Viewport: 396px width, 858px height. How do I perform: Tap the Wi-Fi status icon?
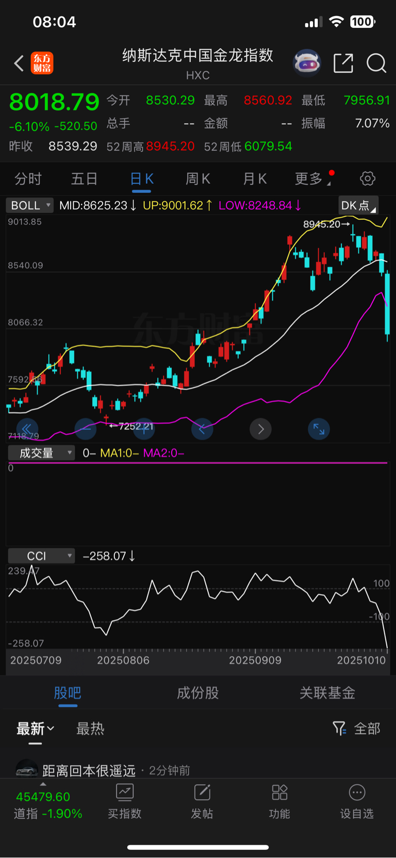(336, 22)
